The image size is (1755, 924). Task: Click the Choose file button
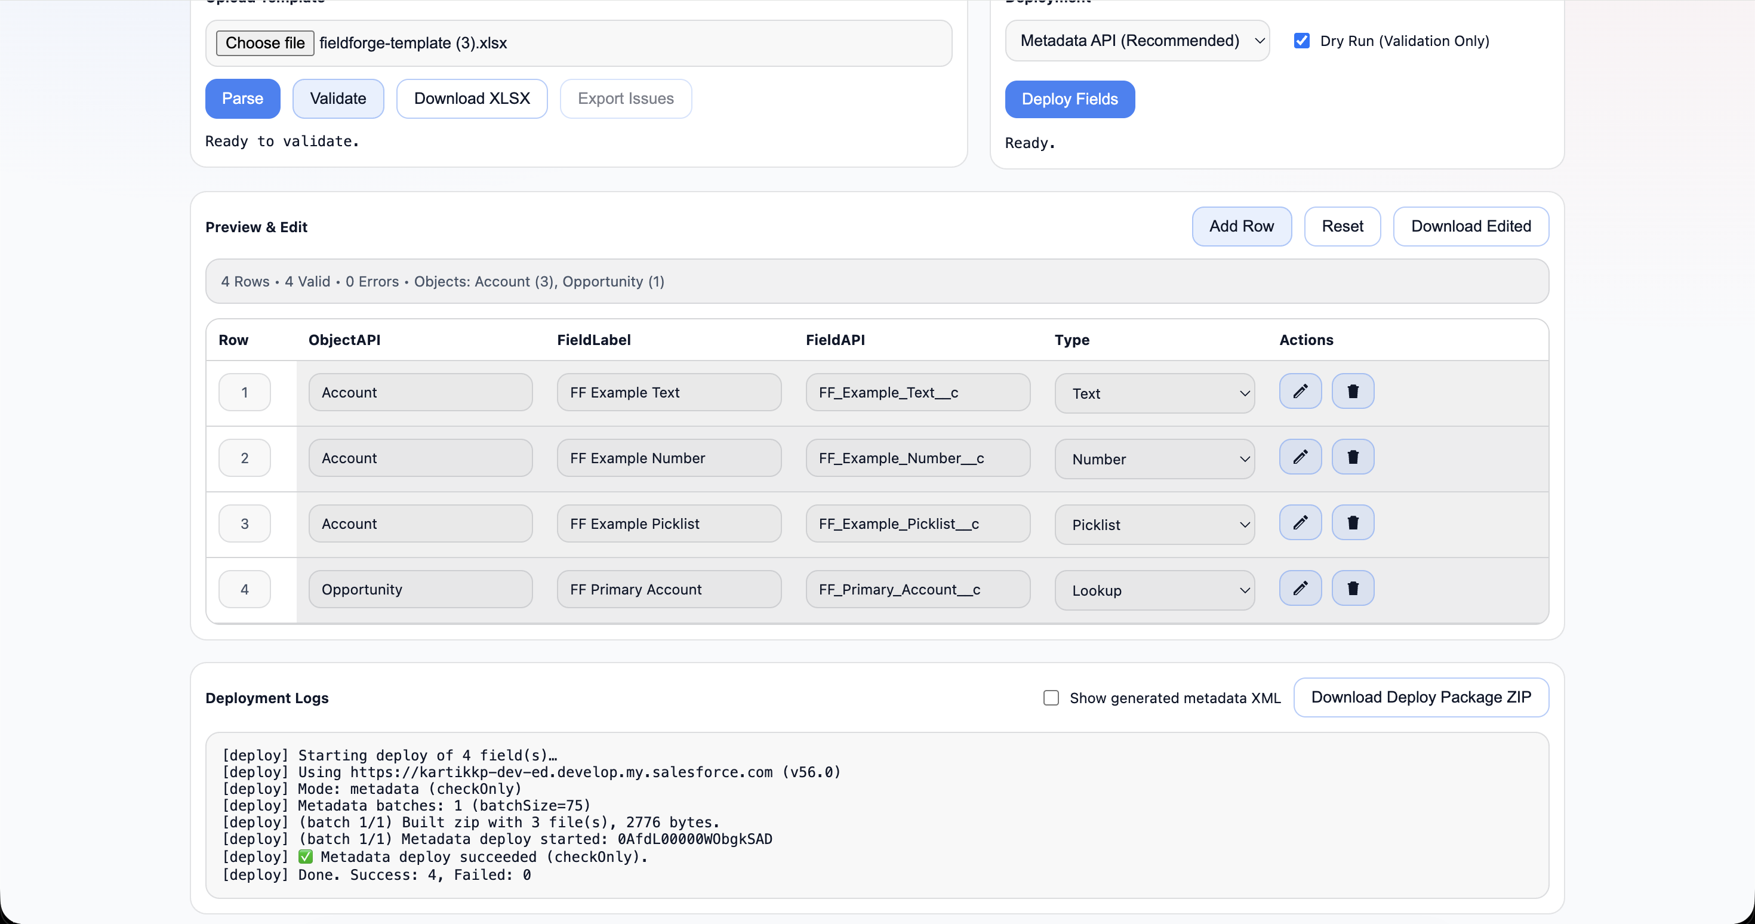(x=265, y=43)
